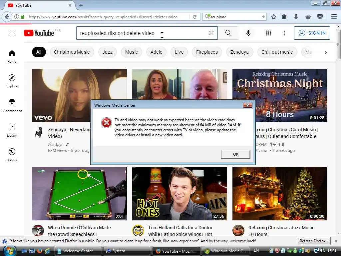The image size is (341, 256).
Task: Click the YouTube logo
Action: pos(39,33)
